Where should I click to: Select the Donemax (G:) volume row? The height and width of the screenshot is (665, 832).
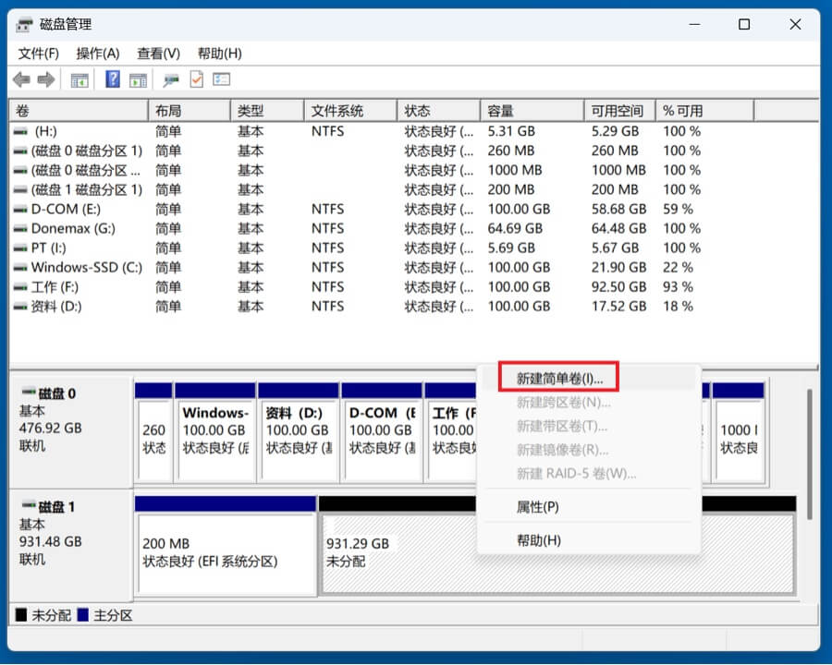pyautogui.click(x=74, y=228)
